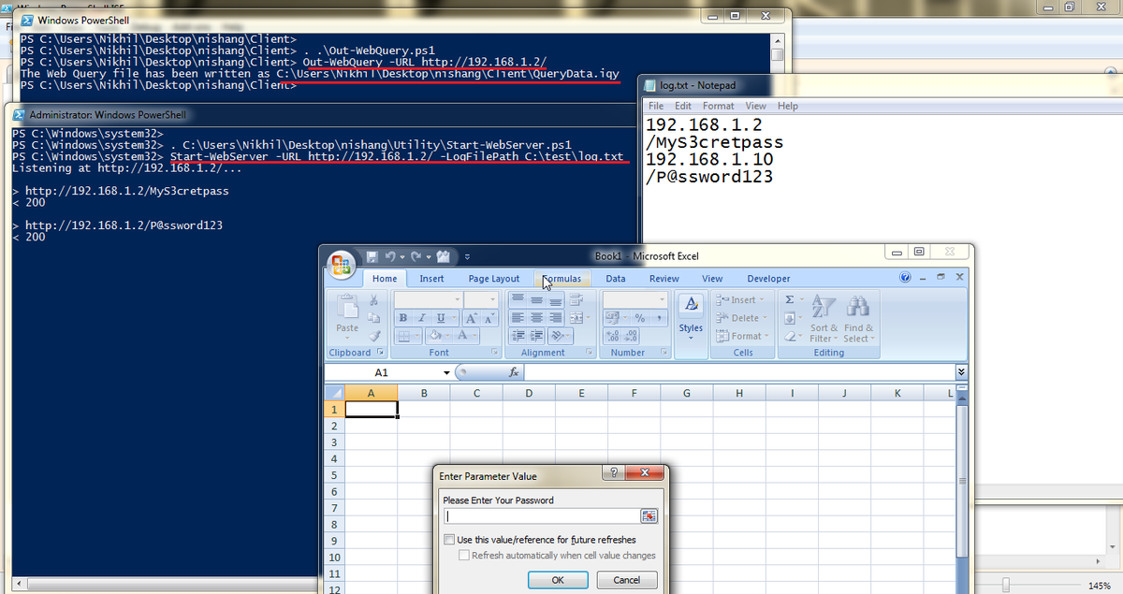Switch to the Data ribbon tab
Image resolution: width=1123 pixels, height=594 pixels.
click(x=616, y=279)
